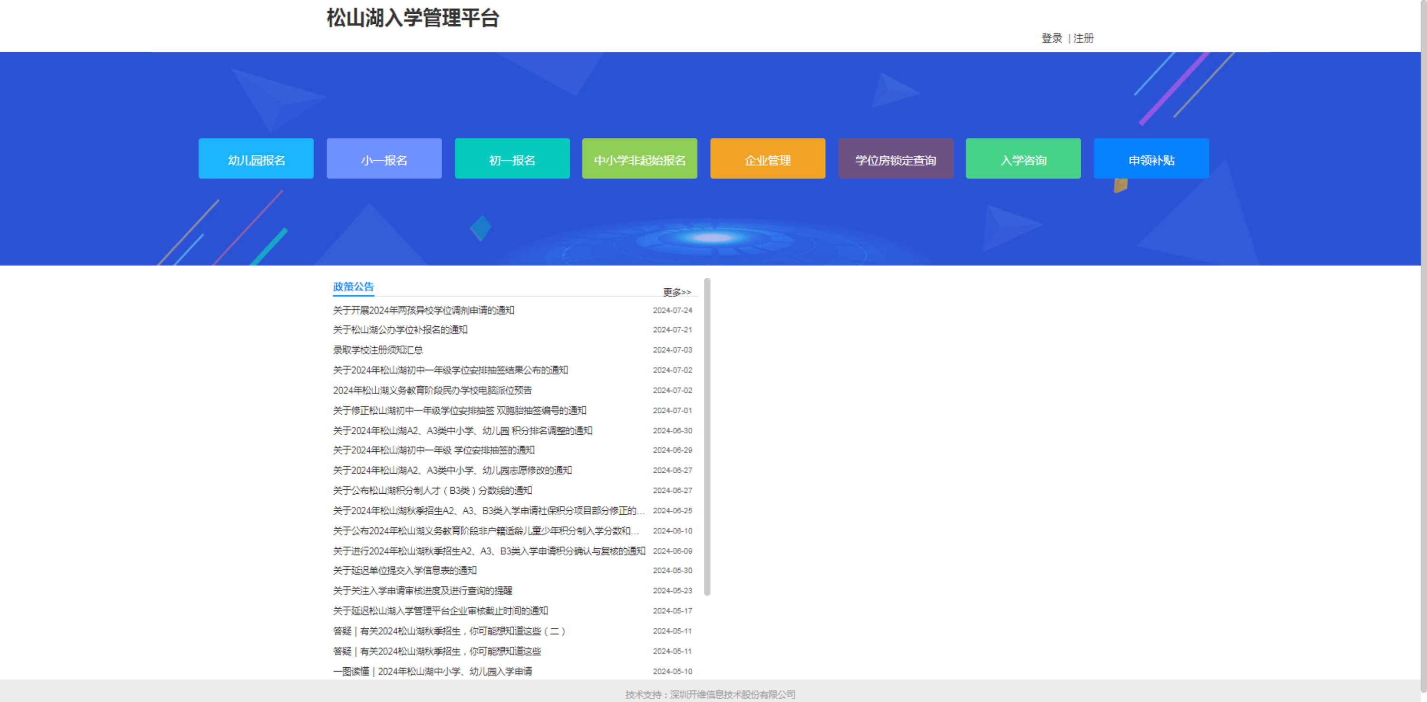Click the 注册 link

coord(1083,38)
